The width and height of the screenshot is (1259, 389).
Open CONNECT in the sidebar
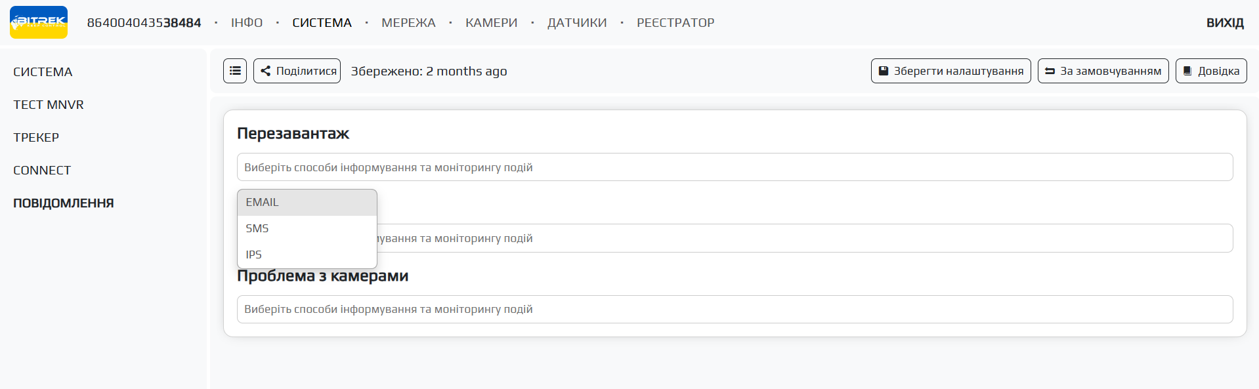[42, 171]
